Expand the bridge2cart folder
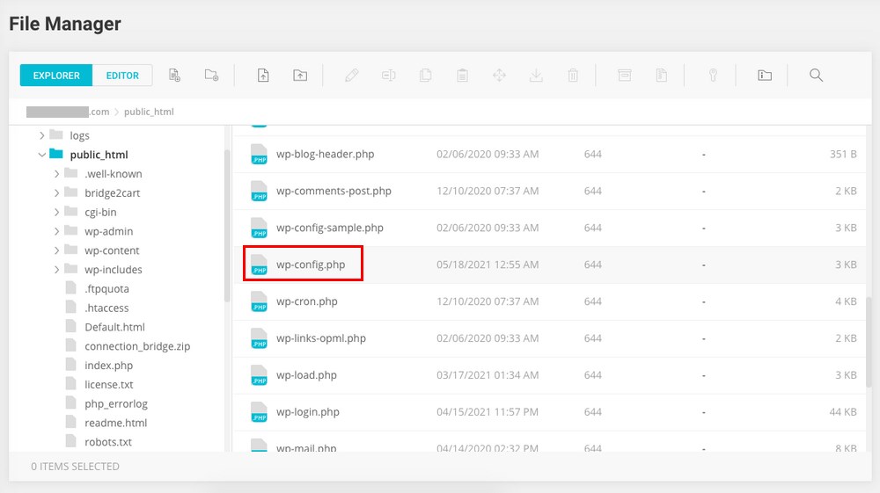The width and height of the screenshot is (880, 493). coord(56,192)
